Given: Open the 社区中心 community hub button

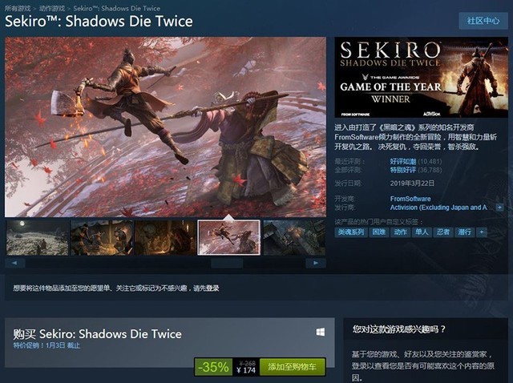Looking at the screenshot, I should click(483, 21).
